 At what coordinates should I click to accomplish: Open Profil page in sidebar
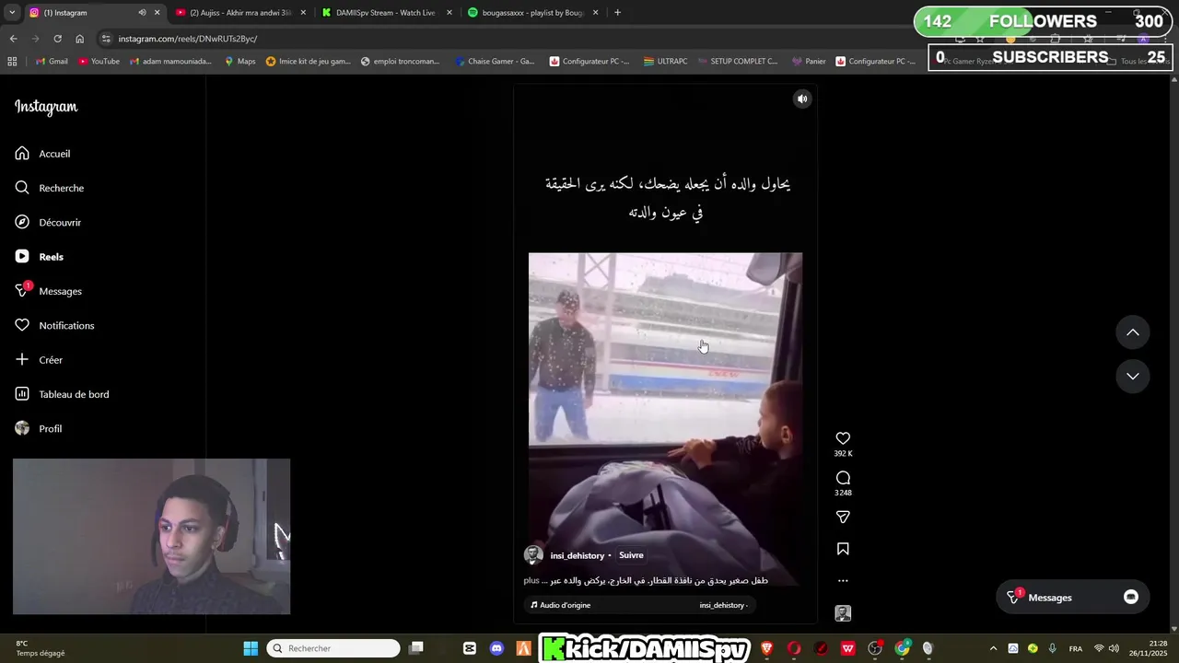tap(38, 428)
